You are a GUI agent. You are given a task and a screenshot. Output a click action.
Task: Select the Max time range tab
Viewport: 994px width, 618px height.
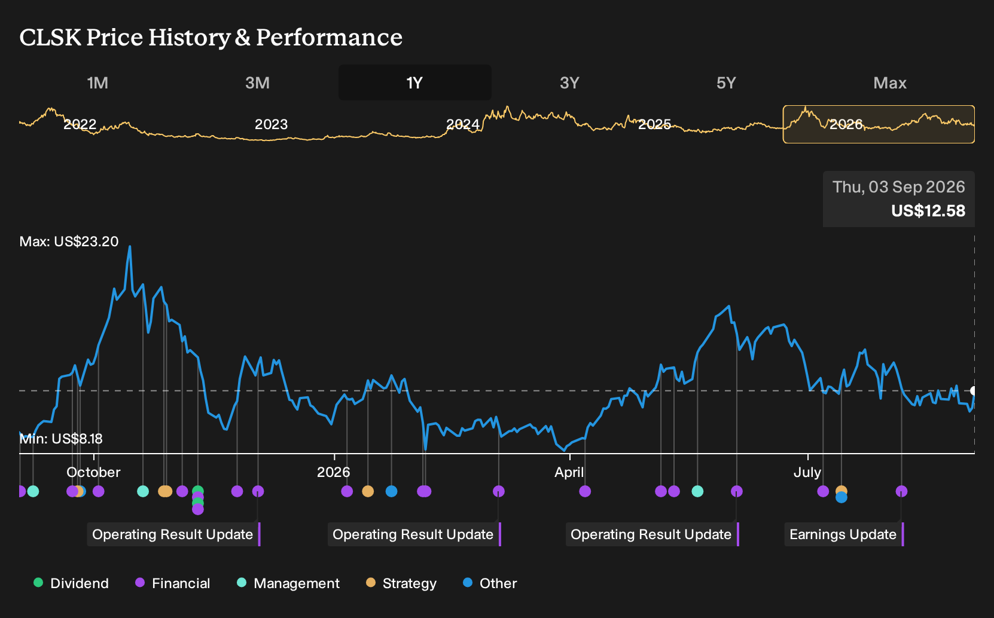(890, 82)
